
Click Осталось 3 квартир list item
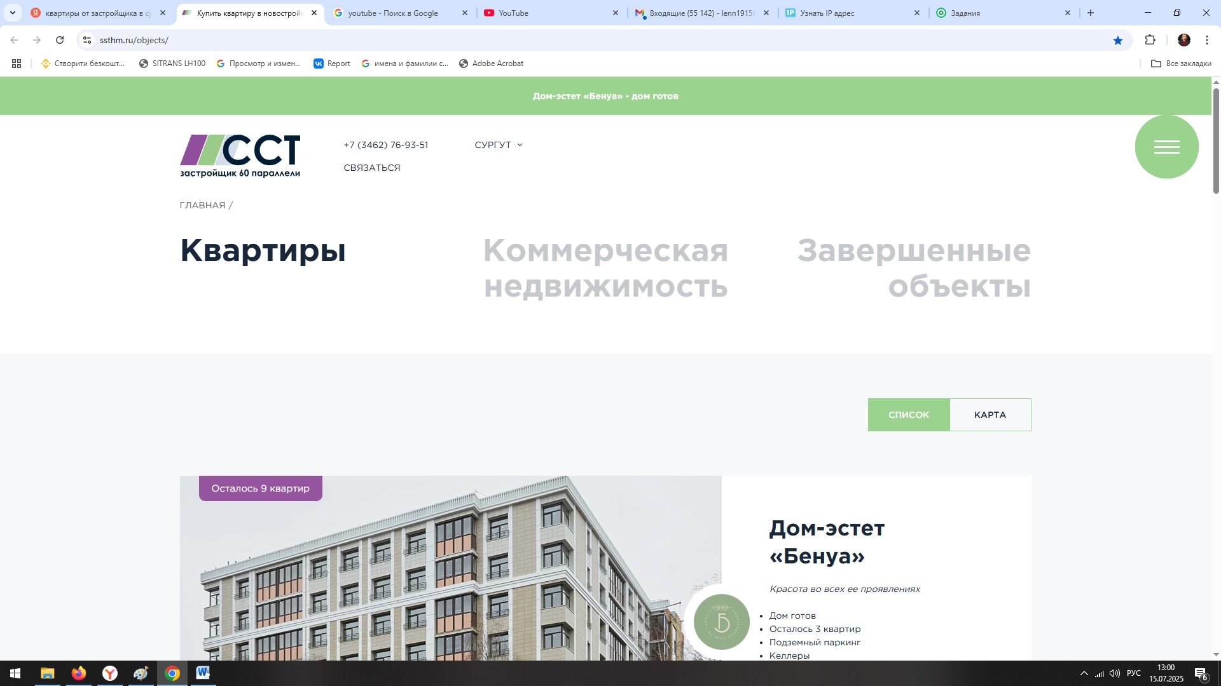pos(815,629)
